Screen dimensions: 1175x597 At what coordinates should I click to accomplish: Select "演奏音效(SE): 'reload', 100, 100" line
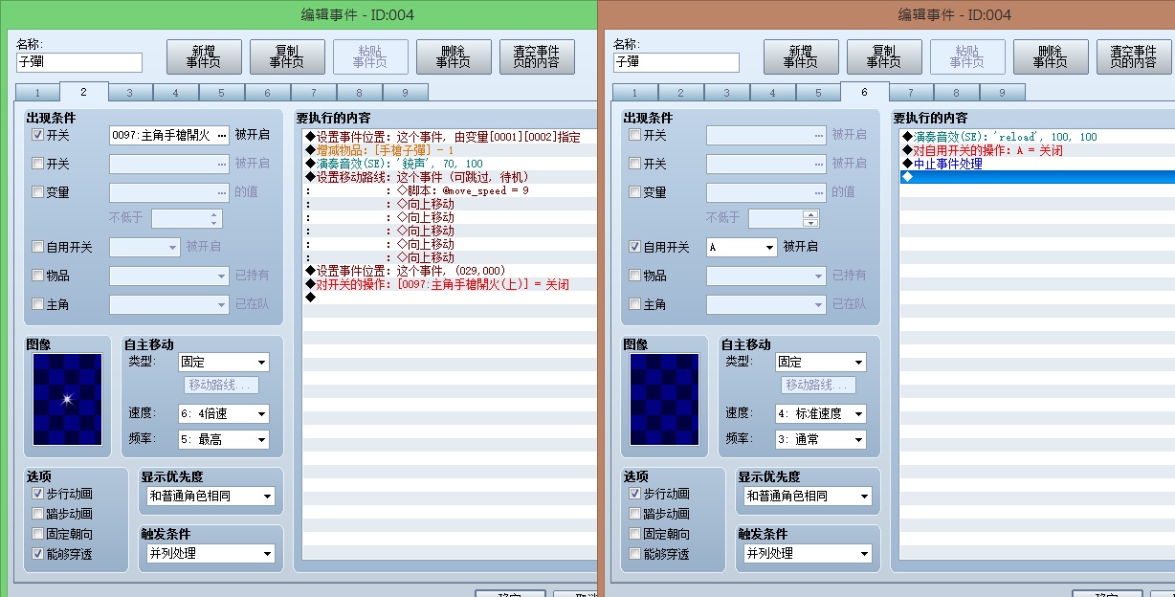click(1037, 138)
